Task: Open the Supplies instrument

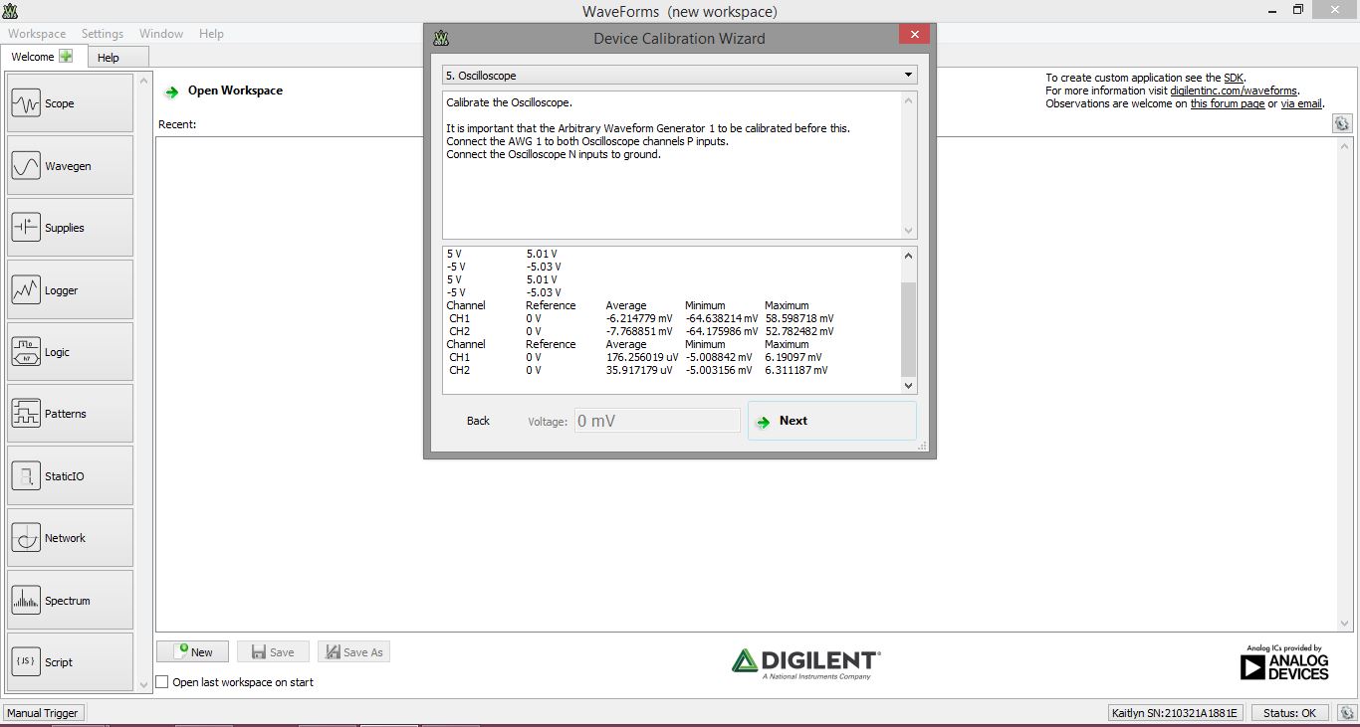Action: 70,228
